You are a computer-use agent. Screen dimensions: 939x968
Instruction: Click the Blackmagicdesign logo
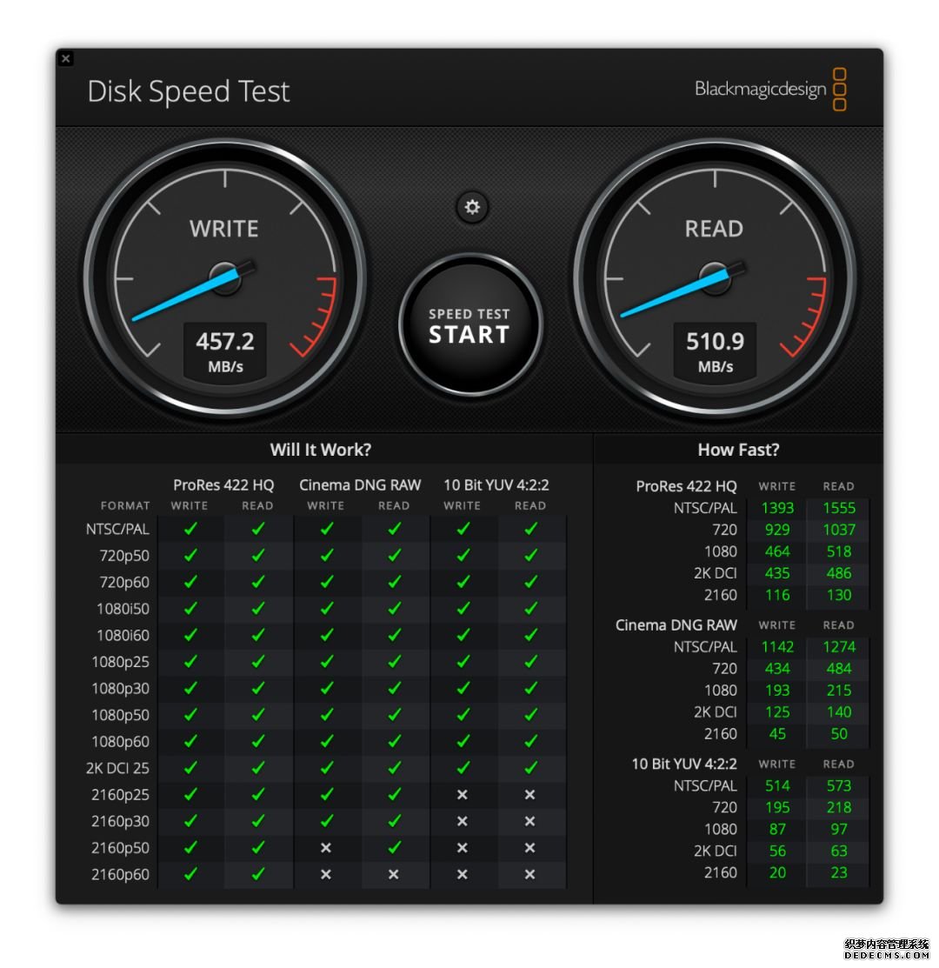(770, 90)
